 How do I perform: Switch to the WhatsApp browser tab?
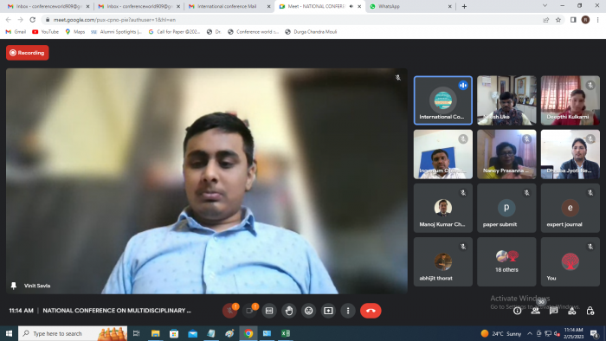coord(410,7)
